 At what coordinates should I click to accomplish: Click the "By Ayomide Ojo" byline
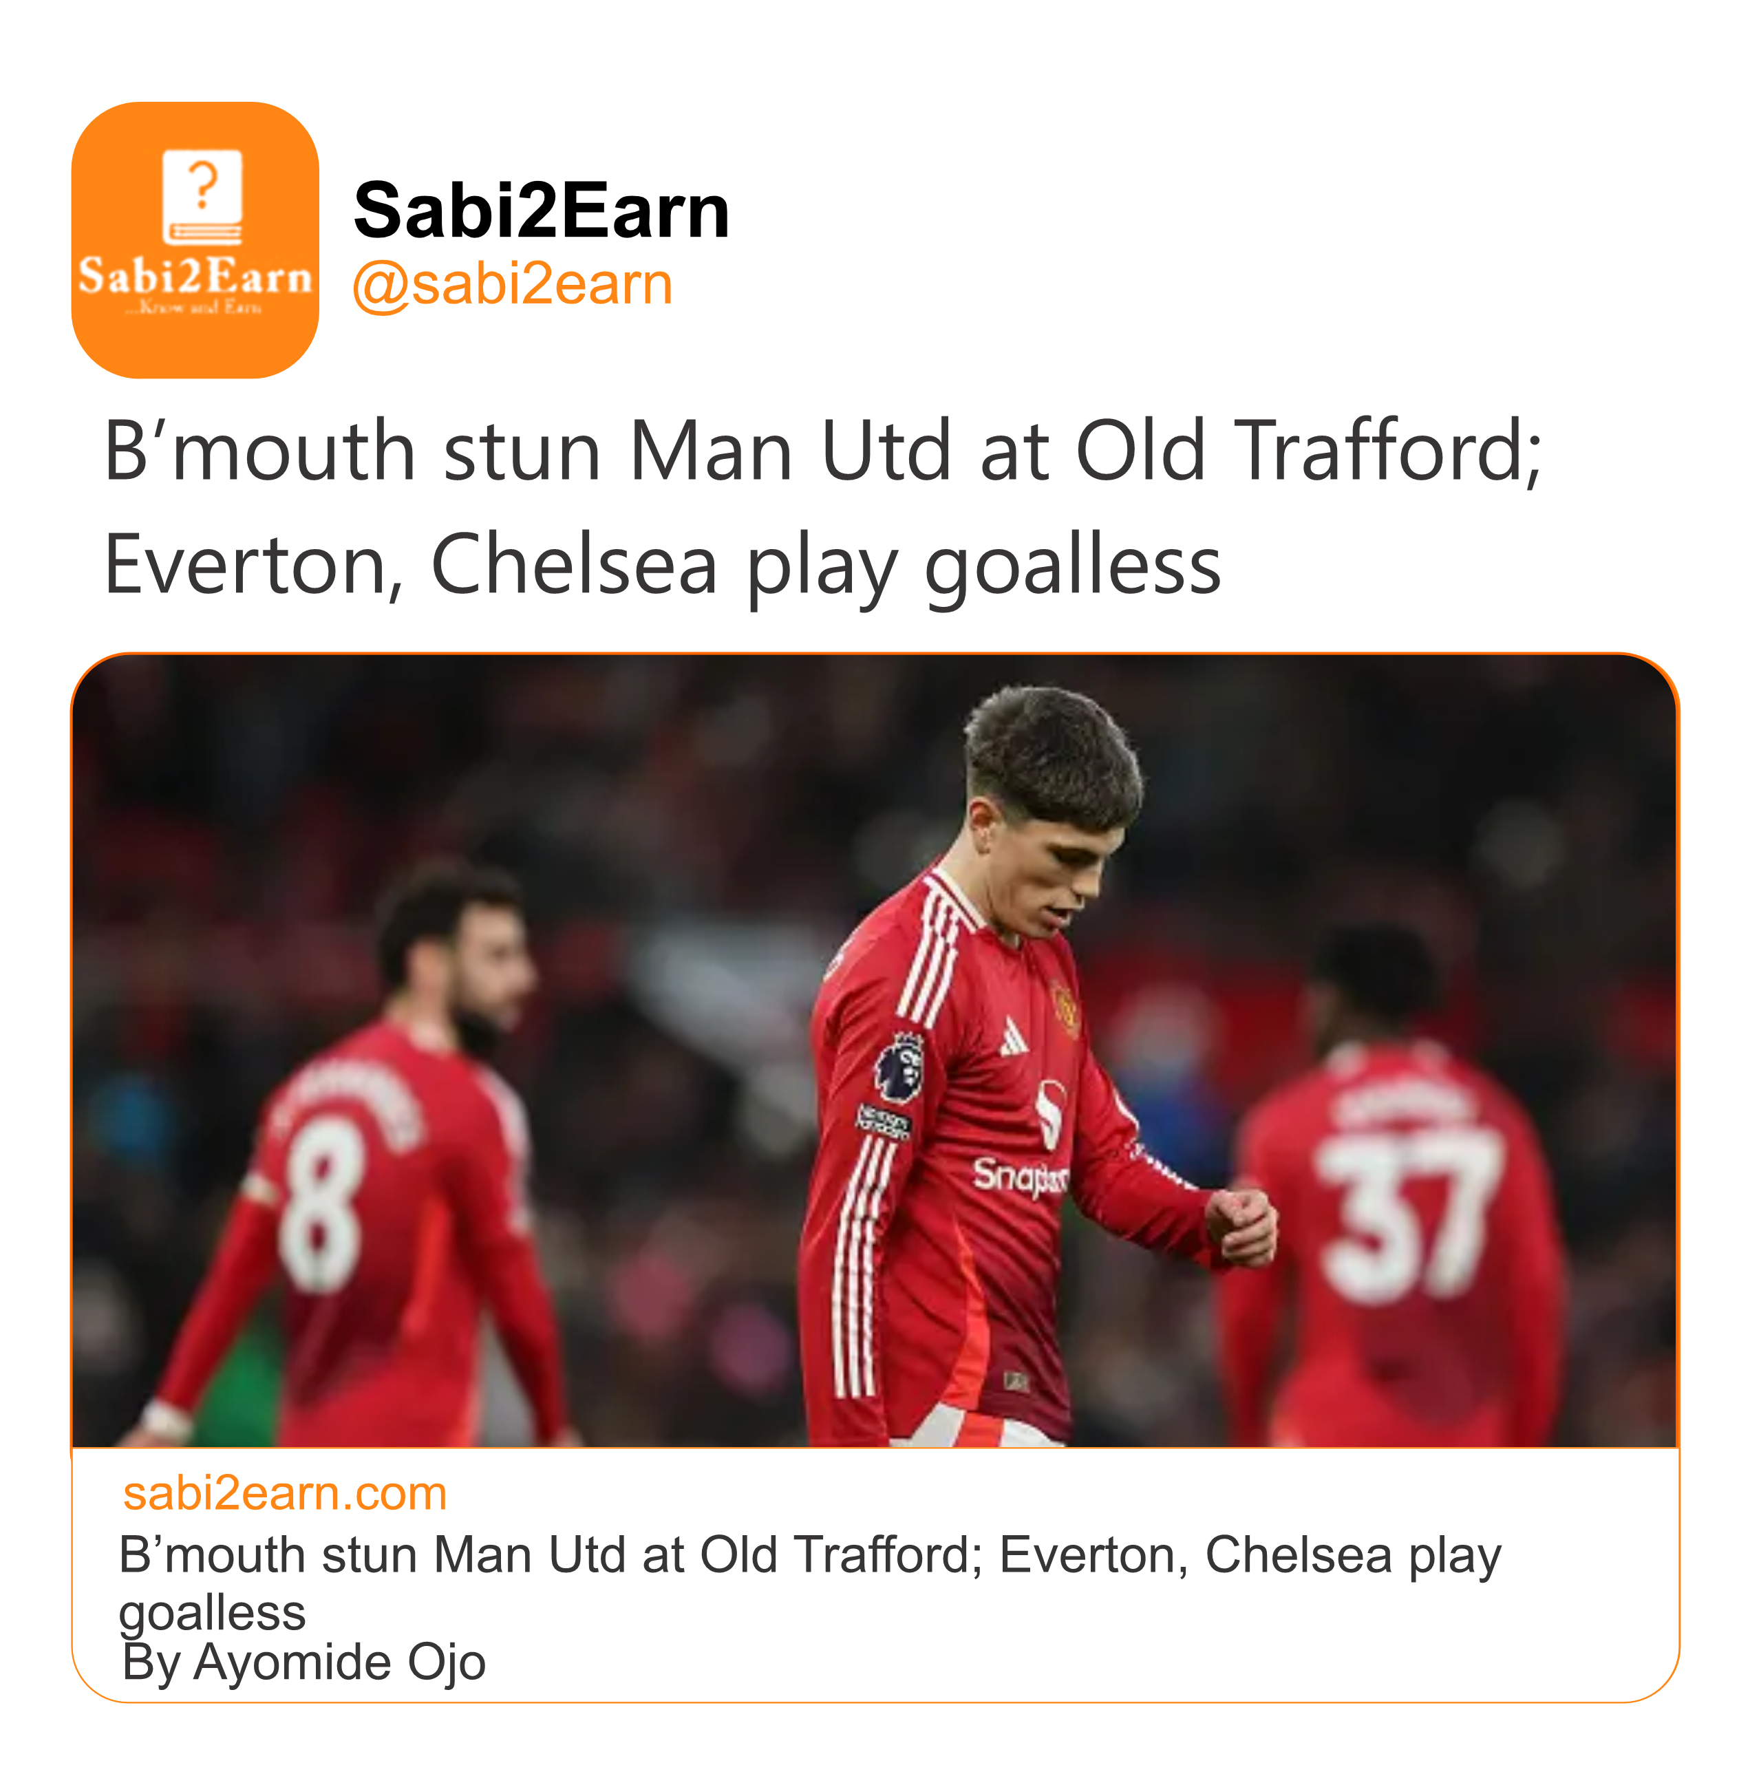(303, 1662)
